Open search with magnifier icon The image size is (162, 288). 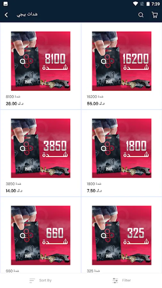click(x=141, y=15)
